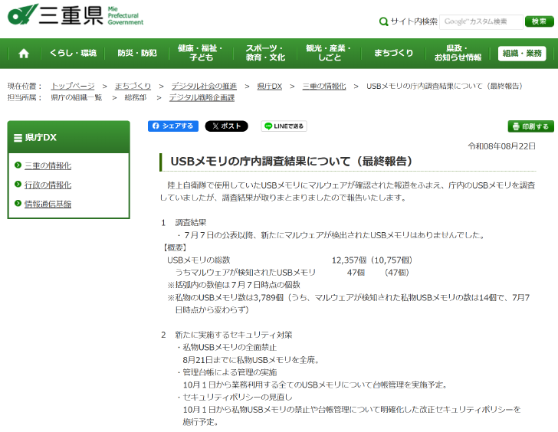Viewport: 558px width, 432px height.
Task: Follow the 三重の情報化 breadcrumb link
Action: tap(323, 86)
